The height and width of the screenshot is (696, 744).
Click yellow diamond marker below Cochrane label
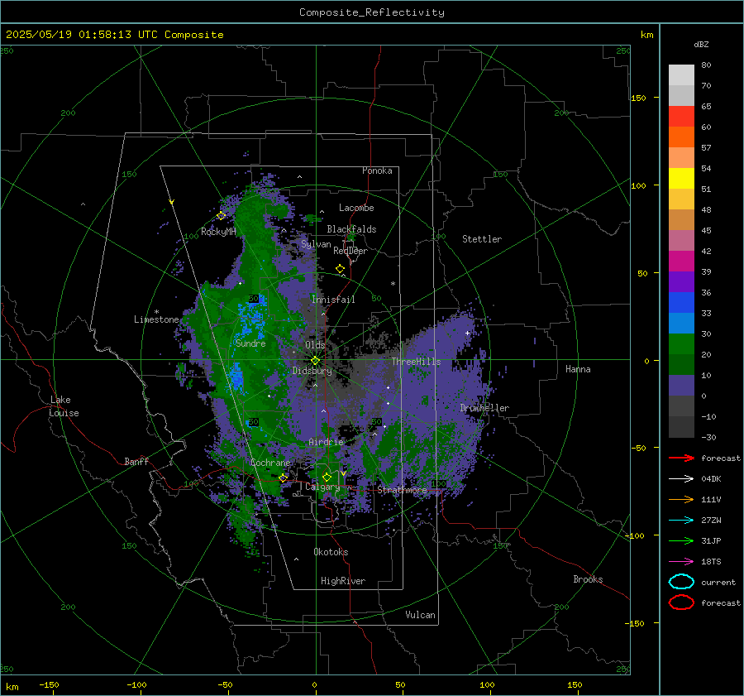point(284,478)
